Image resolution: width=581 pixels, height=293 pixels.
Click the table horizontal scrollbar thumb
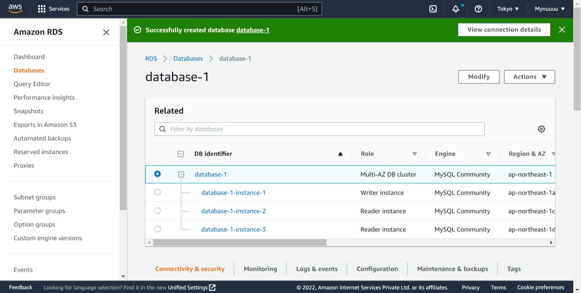pos(240,243)
